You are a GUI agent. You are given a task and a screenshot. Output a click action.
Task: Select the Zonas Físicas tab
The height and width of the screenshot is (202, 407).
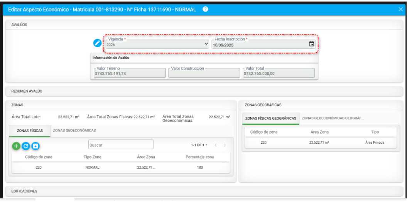point(30,131)
